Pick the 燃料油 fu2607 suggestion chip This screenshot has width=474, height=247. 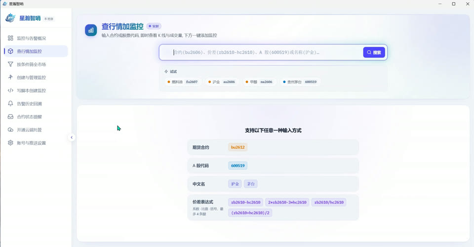183,82
